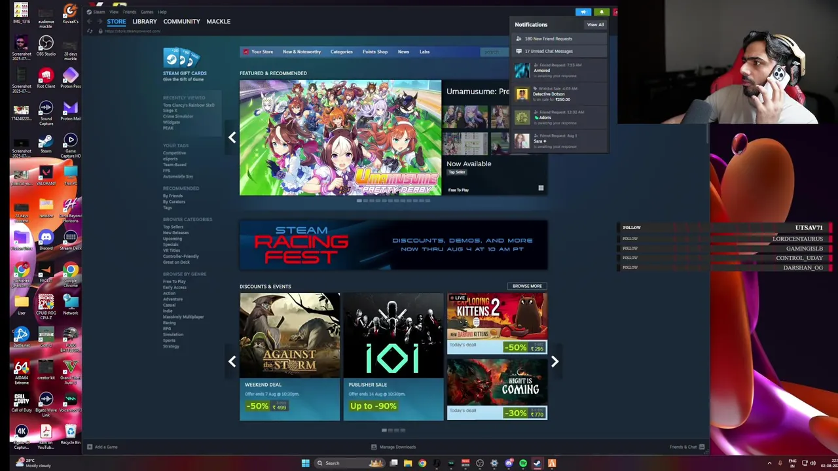Open News in store nav
This screenshot has height=471, width=838.
[x=403, y=52]
